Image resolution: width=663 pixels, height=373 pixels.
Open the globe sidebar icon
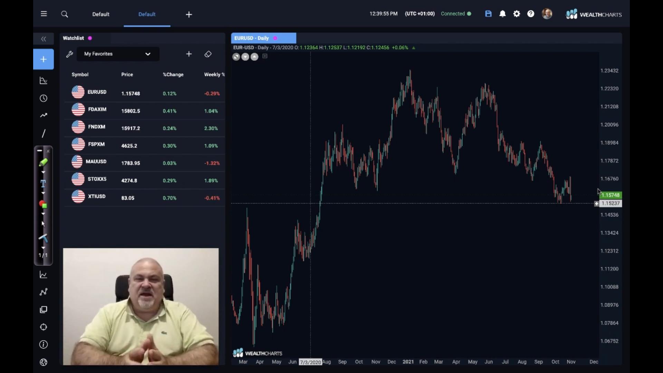[44, 362]
